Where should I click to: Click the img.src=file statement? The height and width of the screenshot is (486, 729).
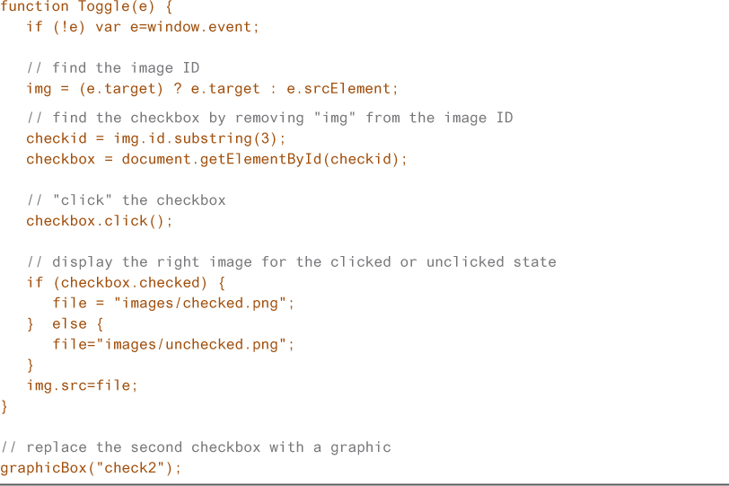pyautogui.click(x=83, y=386)
